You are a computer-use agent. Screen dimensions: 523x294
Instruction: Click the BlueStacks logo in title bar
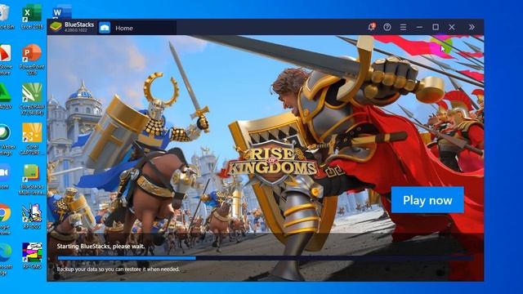pyautogui.click(x=56, y=27)
